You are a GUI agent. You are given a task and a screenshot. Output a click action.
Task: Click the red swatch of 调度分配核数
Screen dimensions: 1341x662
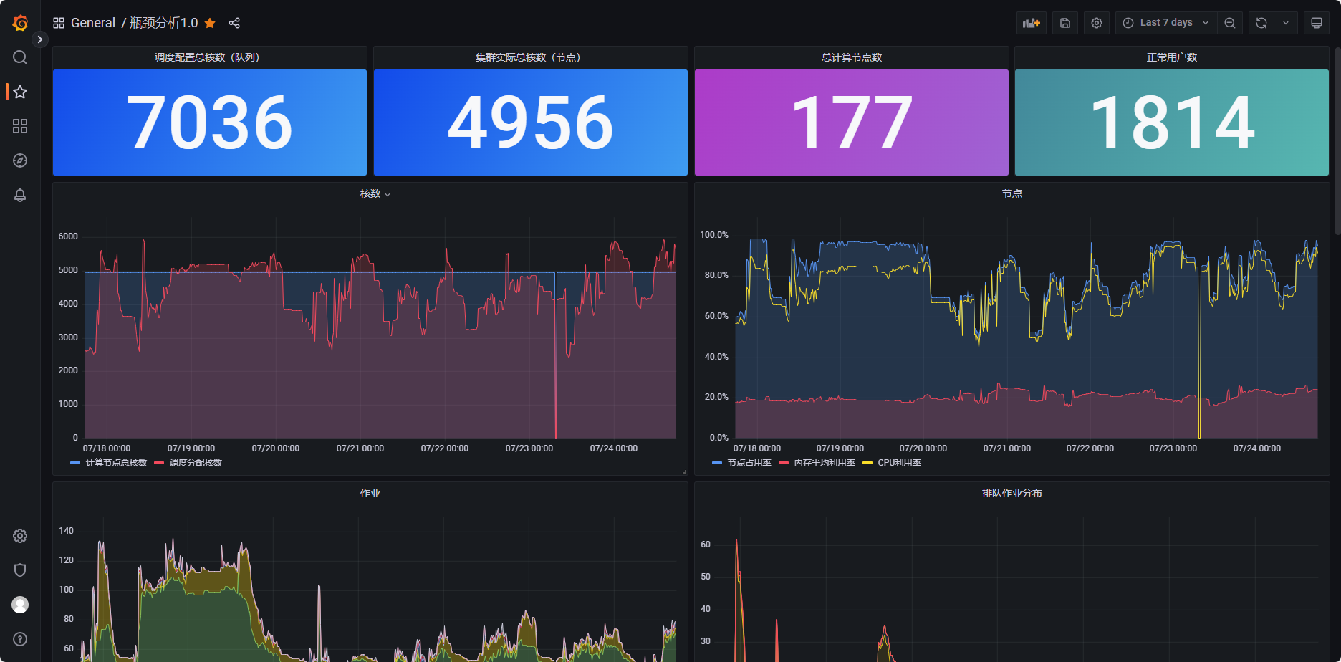[159, 463]
